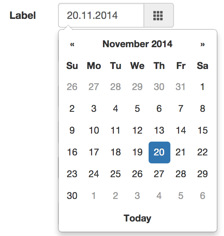Choose November 30 in the last row
The width and height of the screenshot is (224, 236).
pyautogui.click(x=72, y=196)
